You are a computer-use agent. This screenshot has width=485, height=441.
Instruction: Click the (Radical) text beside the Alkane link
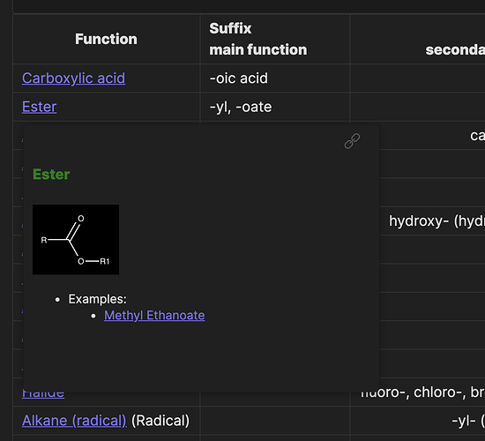click(x=160, y=421)
